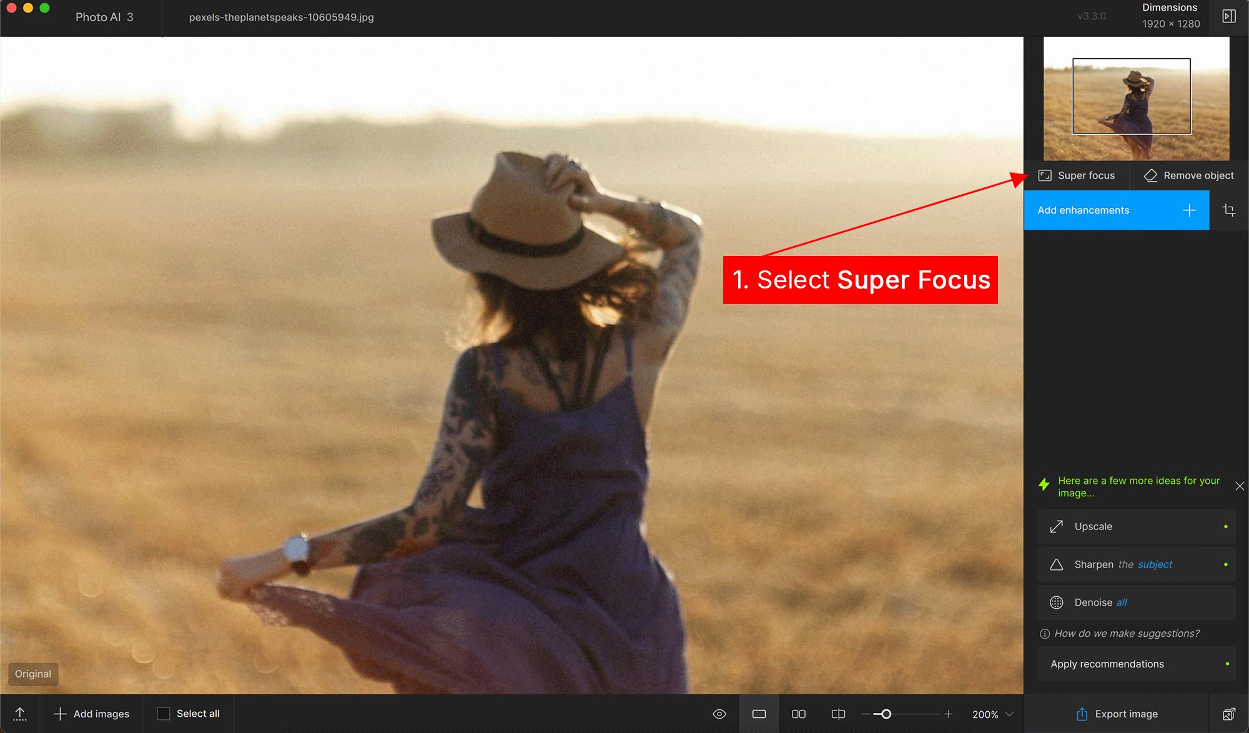The image size is (1249, 733).
Task: Click the upload arrow icon
Action: coord(20,714)
